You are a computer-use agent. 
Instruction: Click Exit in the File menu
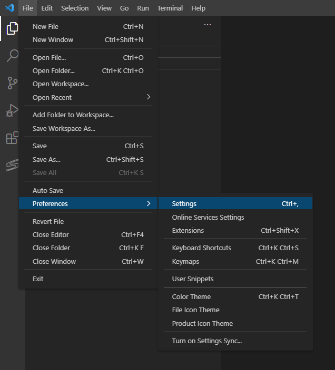(38, 279)
